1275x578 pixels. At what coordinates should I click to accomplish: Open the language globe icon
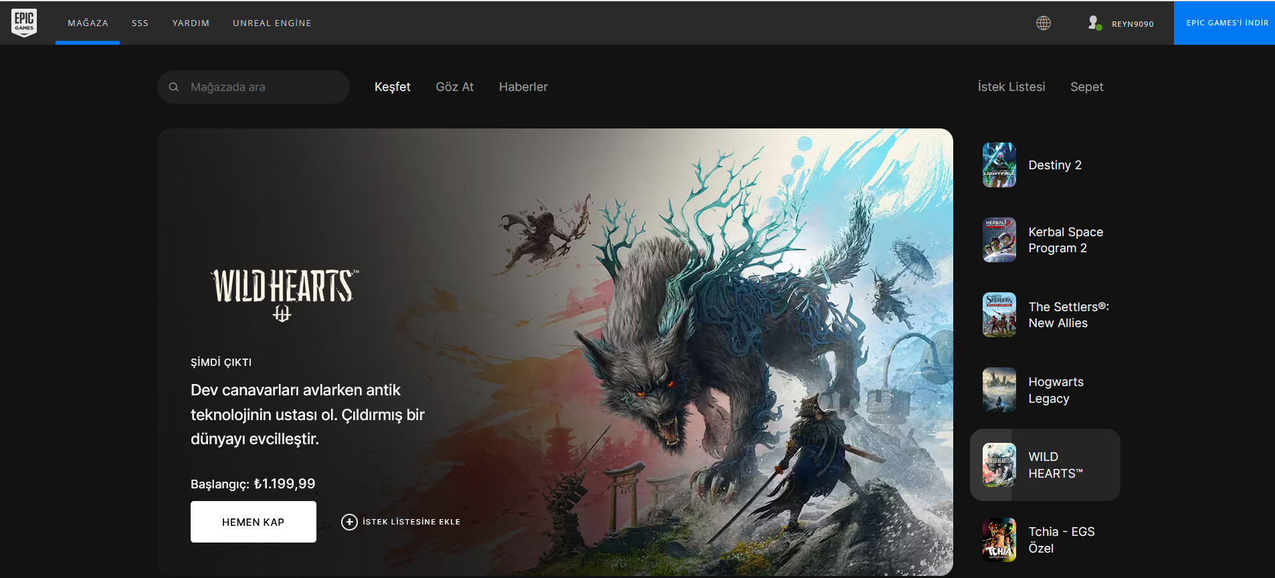coord(1044,23)
